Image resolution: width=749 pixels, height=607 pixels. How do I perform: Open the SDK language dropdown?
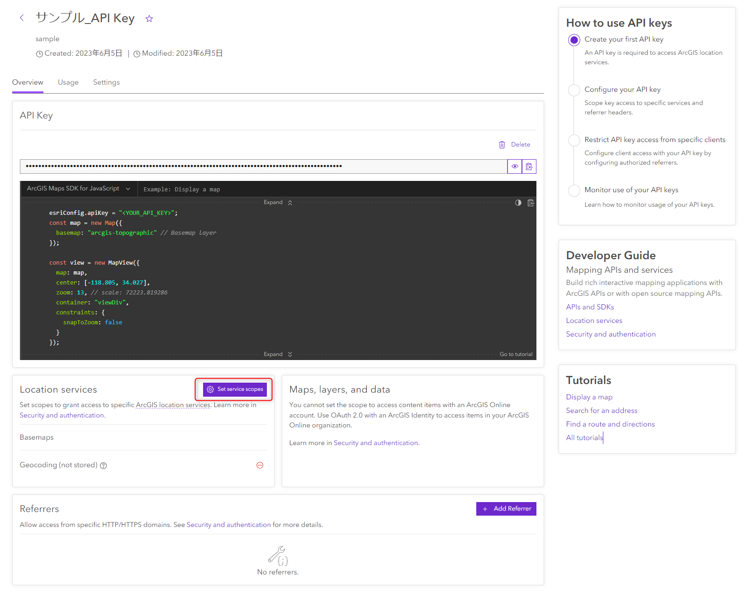79,189
